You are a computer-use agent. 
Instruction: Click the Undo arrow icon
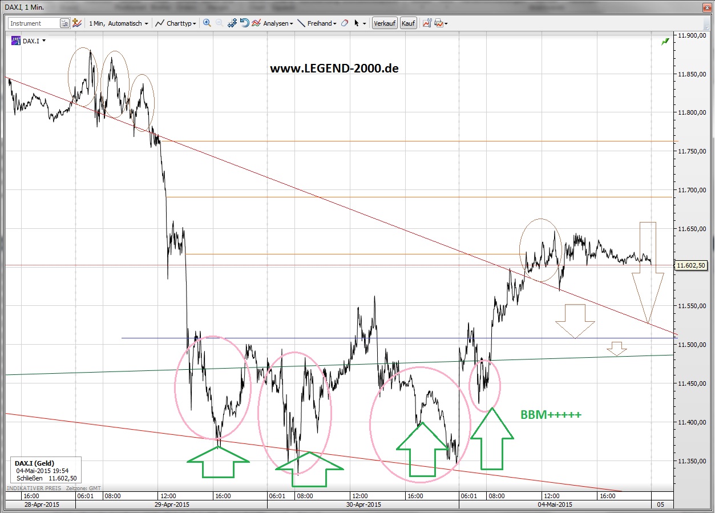245,23
